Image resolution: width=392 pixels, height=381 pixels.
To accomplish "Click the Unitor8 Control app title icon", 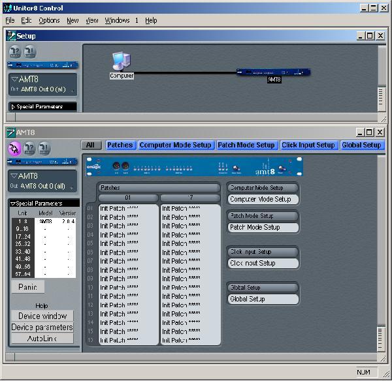I will [x=7, y=8].
